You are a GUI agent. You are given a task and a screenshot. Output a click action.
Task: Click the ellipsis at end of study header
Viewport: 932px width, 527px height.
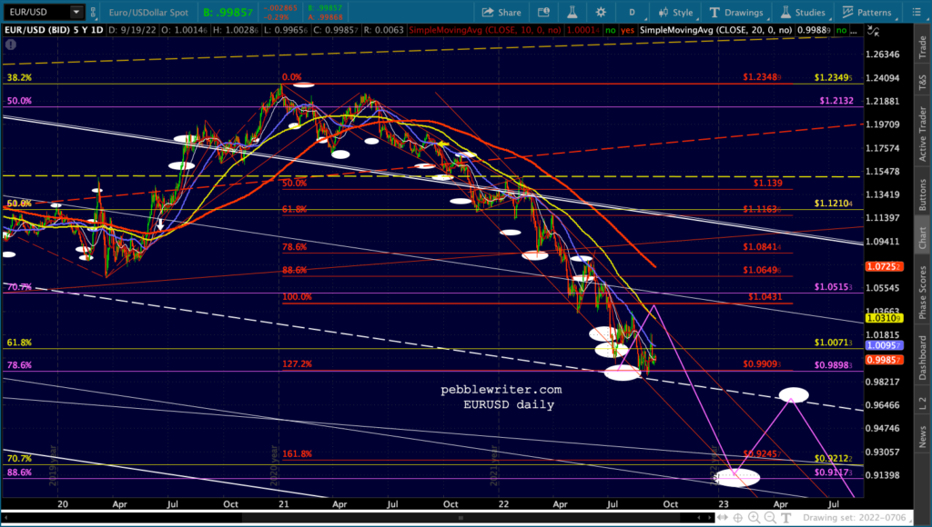[855, 31]
